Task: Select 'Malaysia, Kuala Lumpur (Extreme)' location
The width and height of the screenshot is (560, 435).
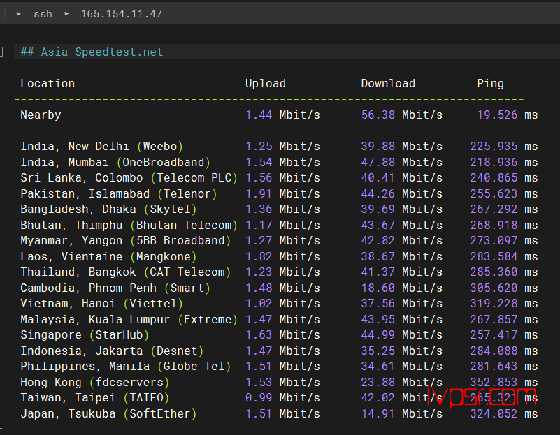Action: click(129, 319)
